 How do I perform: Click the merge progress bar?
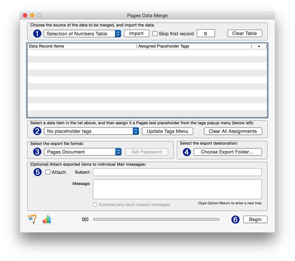pos(156,219)
